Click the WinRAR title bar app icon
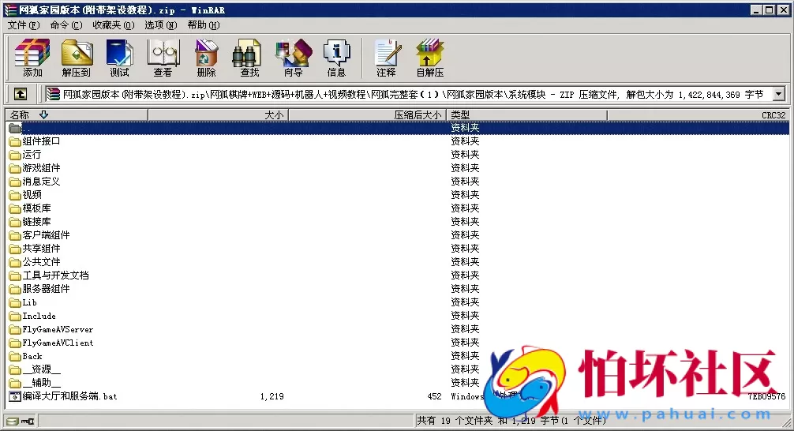This screenshot has height=431, width=794. click(x=10, y=9)
